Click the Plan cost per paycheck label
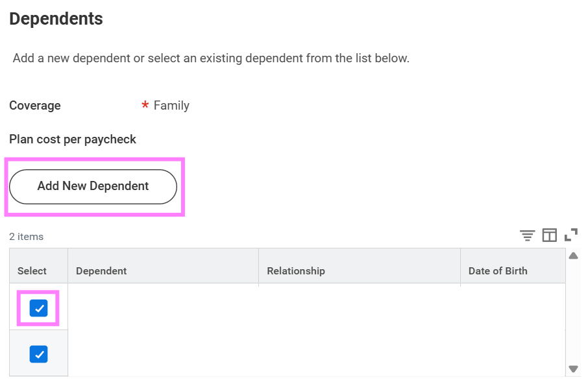588x384 pixels. click(73, 139)
